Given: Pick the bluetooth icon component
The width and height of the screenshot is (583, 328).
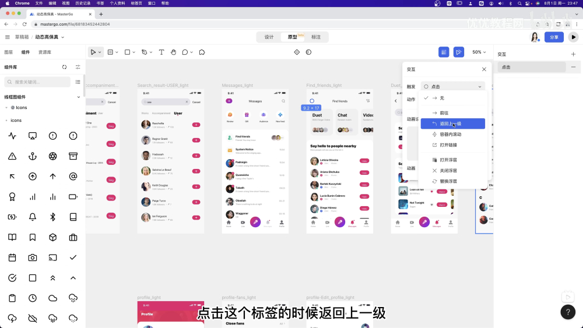Looking at the screenshot, I should (53, 217).
